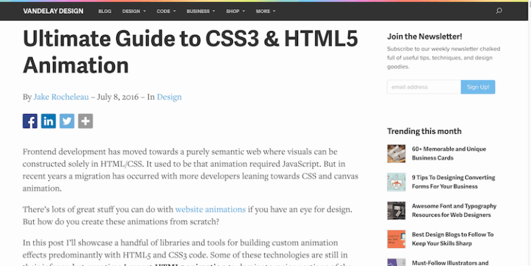Click the Sign Up! button
The width and height of the screenshot is (531, 266).
coord(478,87)
